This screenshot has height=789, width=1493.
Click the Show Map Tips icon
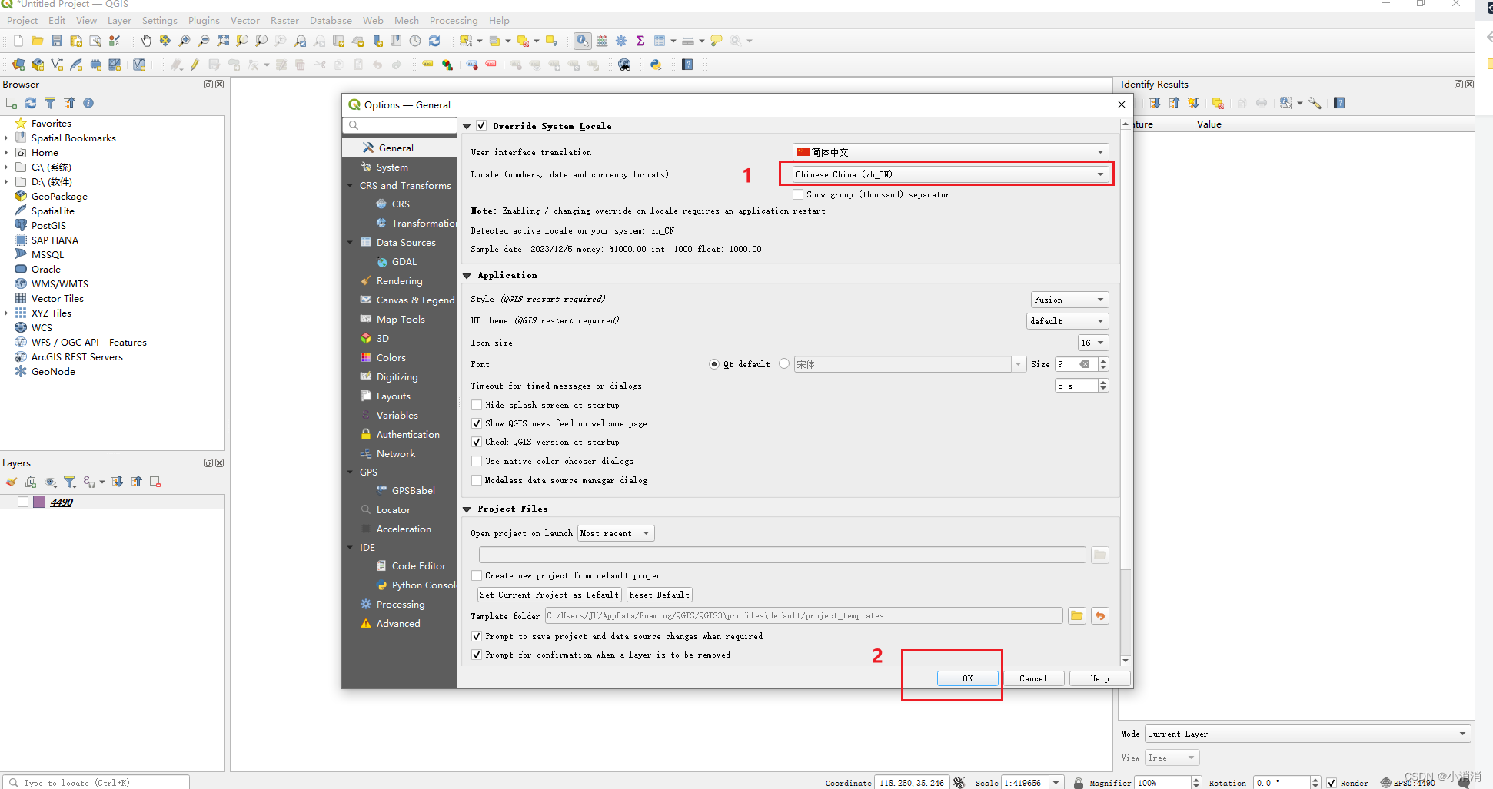717,41
